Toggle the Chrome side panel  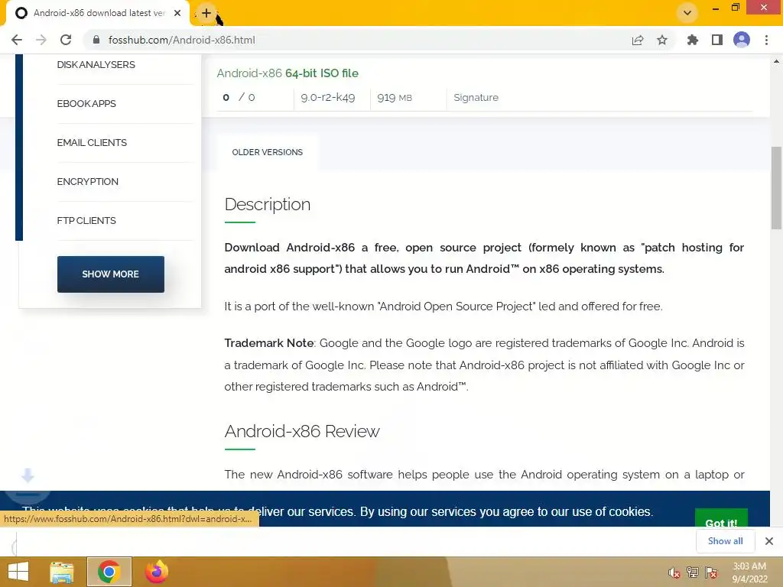click(x=717, y=40)
